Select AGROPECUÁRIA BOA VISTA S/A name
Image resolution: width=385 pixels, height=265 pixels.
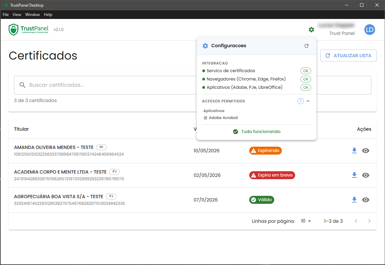point(59,197)
